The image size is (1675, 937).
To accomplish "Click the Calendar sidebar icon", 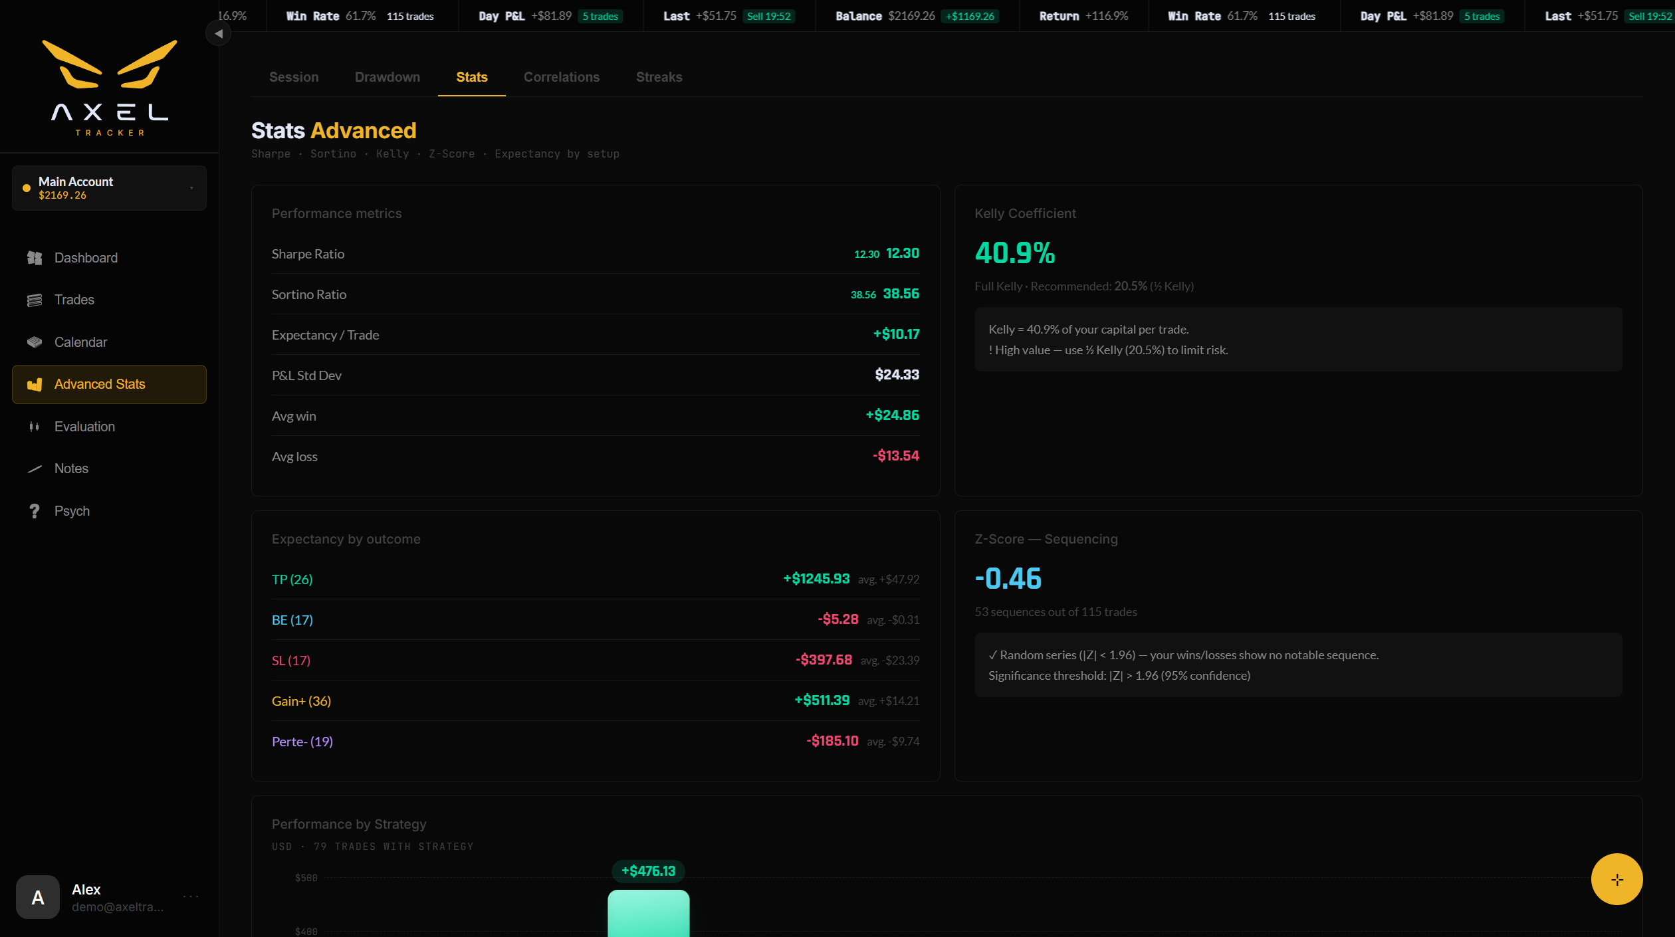I will 35,342.
